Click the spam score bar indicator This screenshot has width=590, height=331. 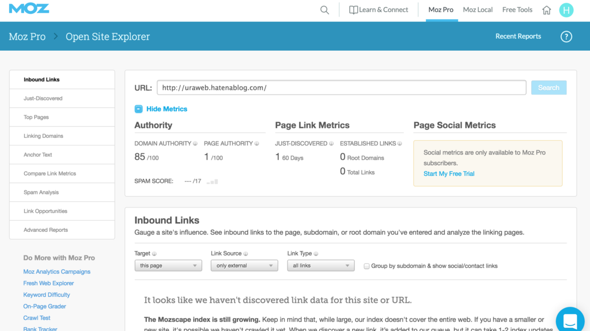click(x=212, y=182)
